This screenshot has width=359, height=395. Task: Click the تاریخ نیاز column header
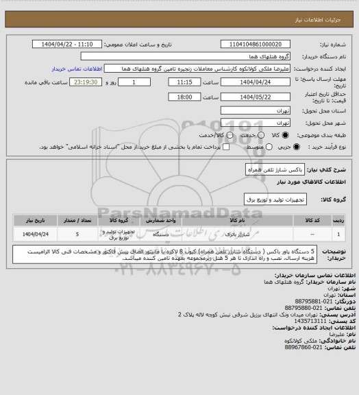coord(35,220)
